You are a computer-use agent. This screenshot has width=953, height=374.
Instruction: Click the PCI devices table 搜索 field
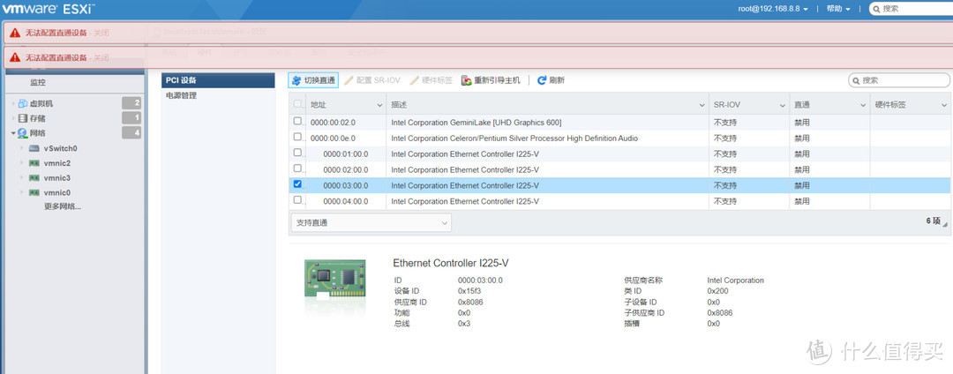[899, 80]
